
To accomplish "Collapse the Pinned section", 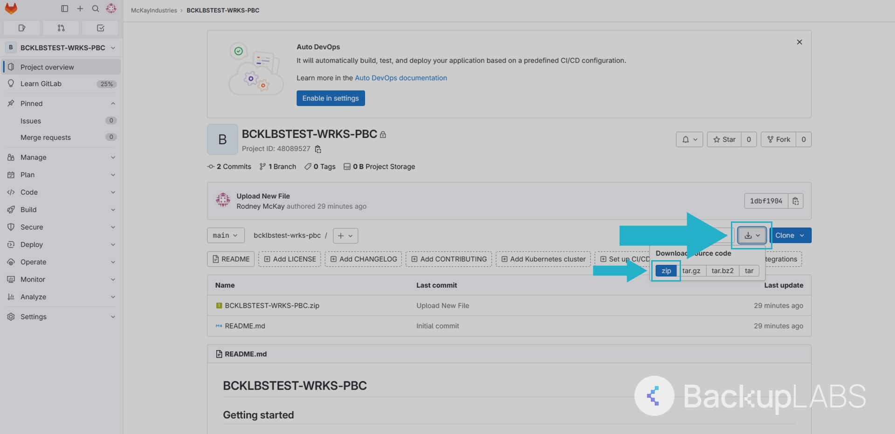I will (112, 103).
